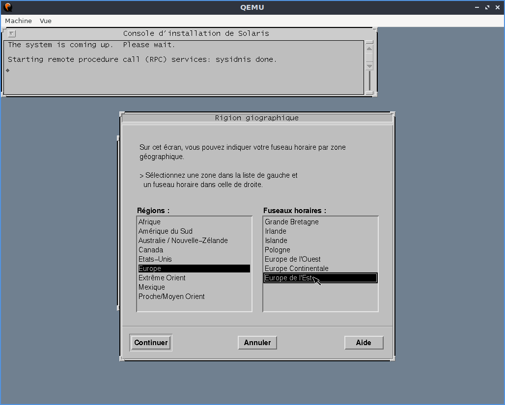Select Proche/Moyen Orient region
Screen dimensions: 505x405
tap(194, 297)
